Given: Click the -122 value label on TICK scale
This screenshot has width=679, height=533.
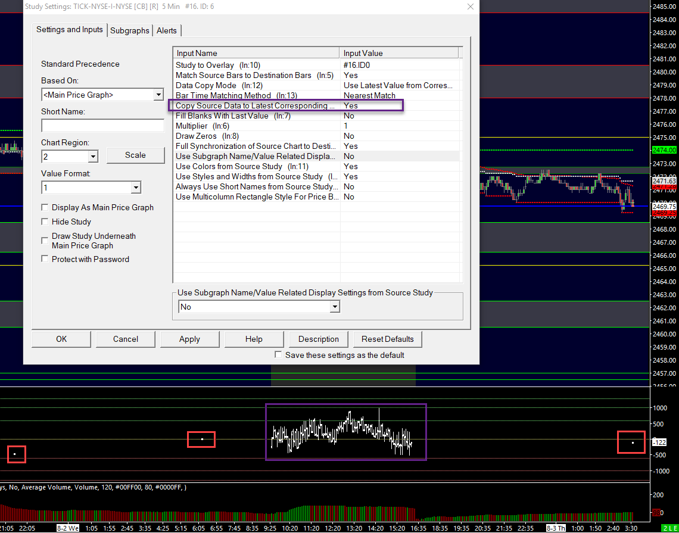Looking at the screenshot, I should [659, 442].
